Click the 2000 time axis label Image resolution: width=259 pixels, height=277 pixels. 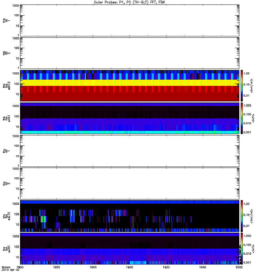tap(239, 267)
